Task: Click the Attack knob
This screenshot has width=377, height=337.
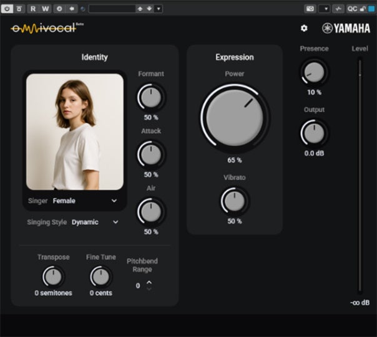Action: pyautogui.click(x=151, y=154)
